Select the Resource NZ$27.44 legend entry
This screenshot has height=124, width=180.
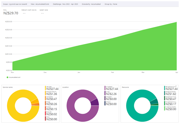click(171, 88)
